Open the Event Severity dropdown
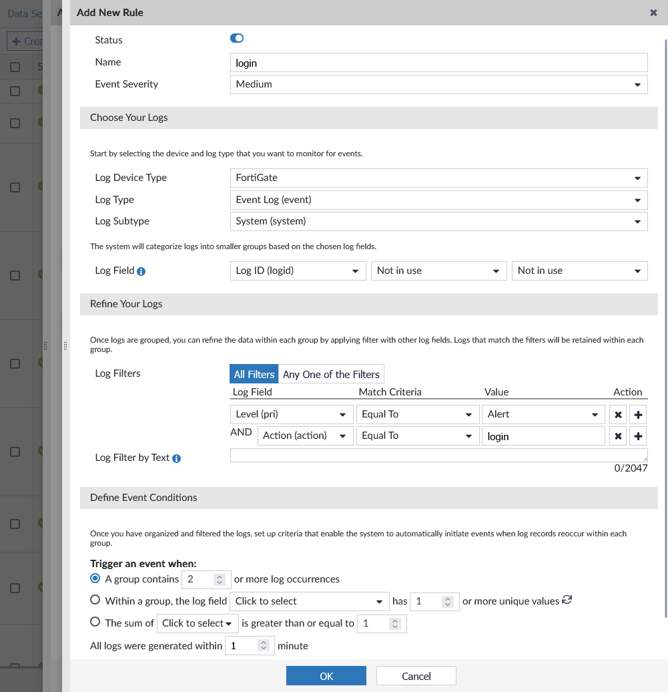668x692 pixels. (438, 84)
